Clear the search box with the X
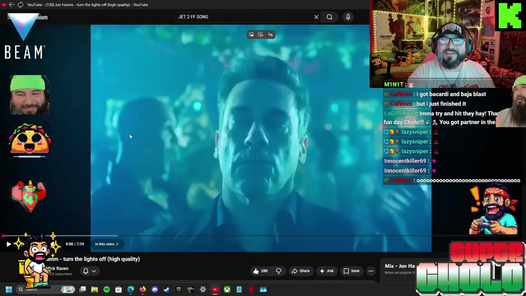This screenshot has width=526, height=296. [316, 17]
